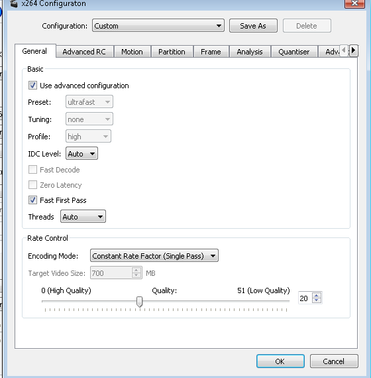The height and width of the screenshot is (378, 371).
Task: Toggle the Fast Decode checkbox
Action: point(32,170)
